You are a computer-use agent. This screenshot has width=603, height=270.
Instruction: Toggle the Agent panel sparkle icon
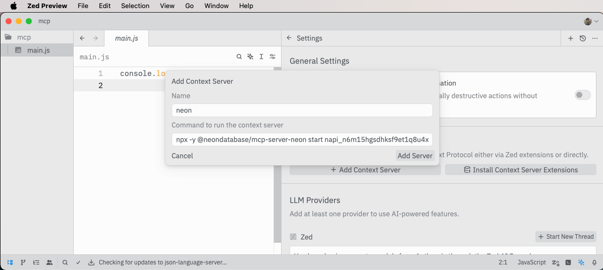(581, 262)
